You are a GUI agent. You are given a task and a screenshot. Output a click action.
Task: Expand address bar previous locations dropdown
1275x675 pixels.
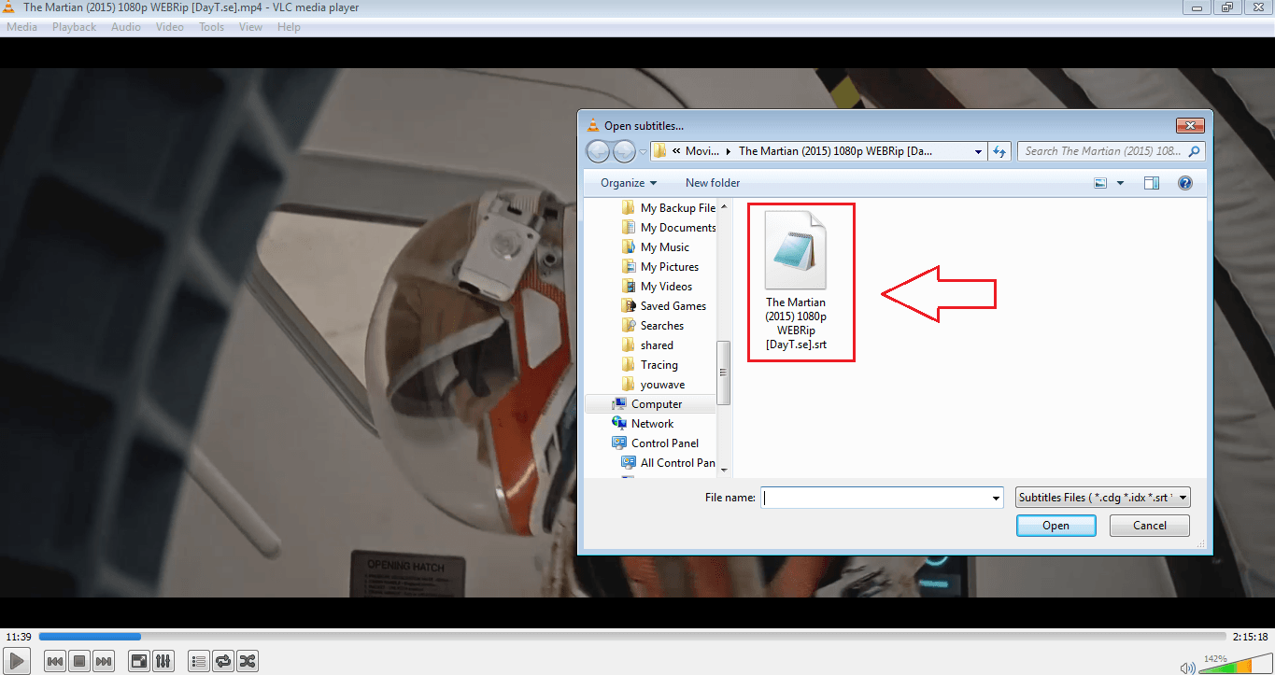pos(978,151)
